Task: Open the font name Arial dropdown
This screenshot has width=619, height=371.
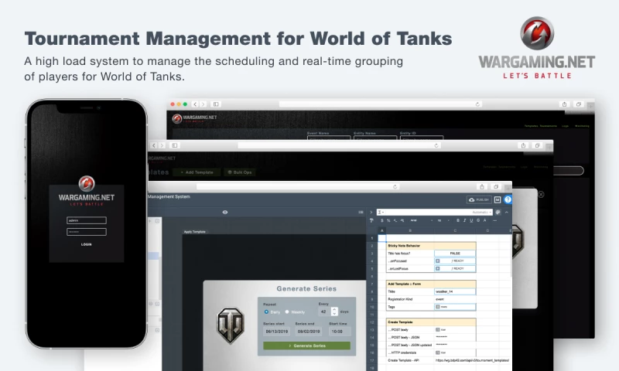Action: pyautogui.click(x=422, y=220)
